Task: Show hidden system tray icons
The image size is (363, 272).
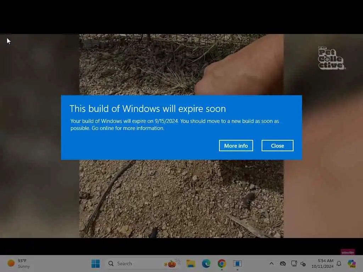Action: 272,263
